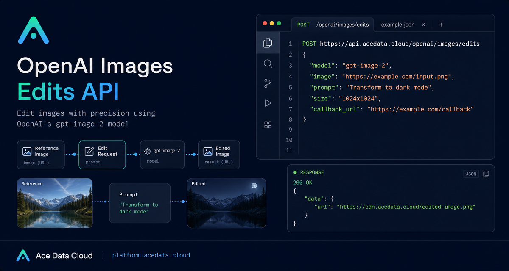Image resolution: width=509 pixels, height=271 pixels.
Task: Click the Ace Data Cloud footer logo
Action: (x=22, y=255)
